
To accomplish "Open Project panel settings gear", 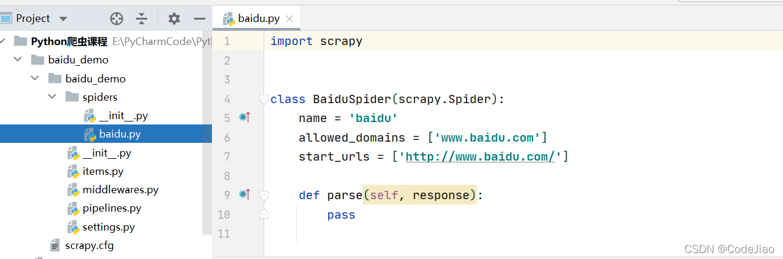I will click(x=174, y=19).
